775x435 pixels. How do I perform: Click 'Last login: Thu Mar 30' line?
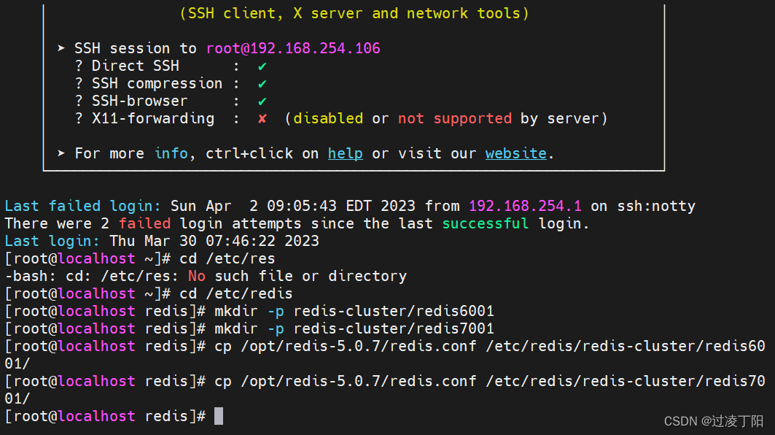click(x=162, y=241)
